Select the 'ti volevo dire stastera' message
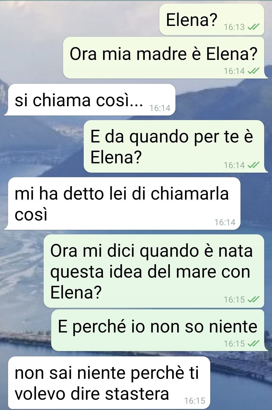The height and width of the screenshot is (410, 272). (109, 383)
